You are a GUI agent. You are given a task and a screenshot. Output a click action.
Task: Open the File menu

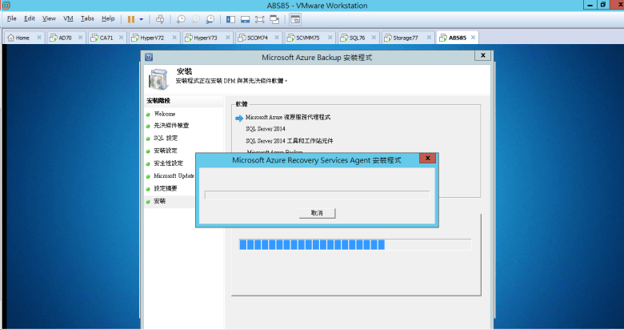pyautogui.click(x=11, y=18)
